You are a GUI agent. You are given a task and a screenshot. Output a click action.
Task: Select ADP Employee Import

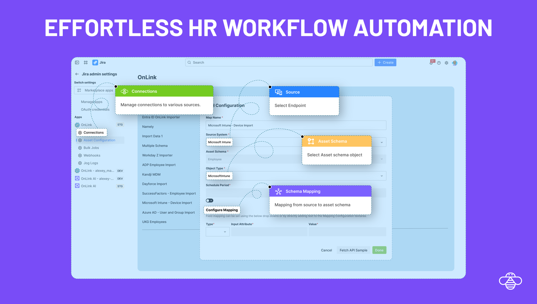pyautogui.click(x=159, y=165)
